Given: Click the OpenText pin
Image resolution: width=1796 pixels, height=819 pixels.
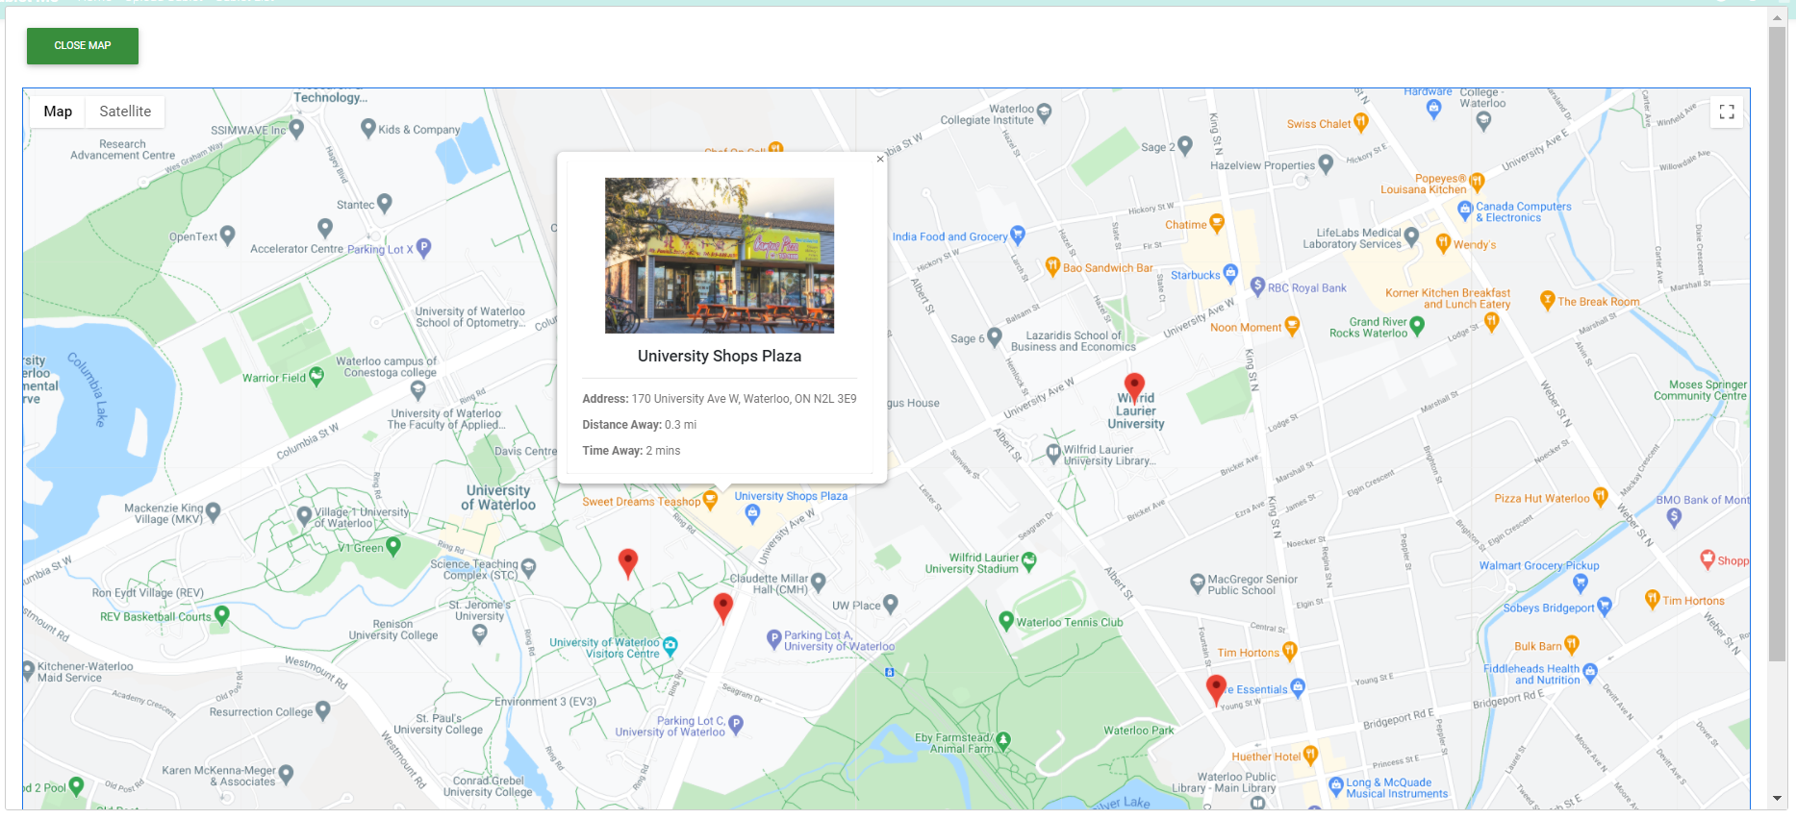Looking at the screenshot, I should click(x=228, y=235).
